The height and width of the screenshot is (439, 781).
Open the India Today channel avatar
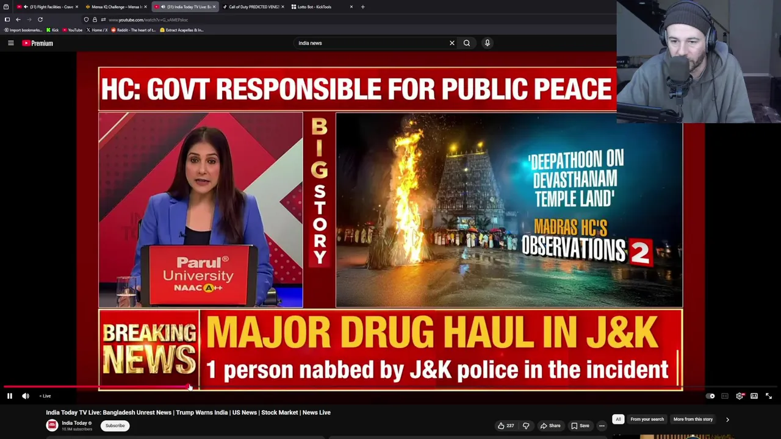(x=52, y=426)
